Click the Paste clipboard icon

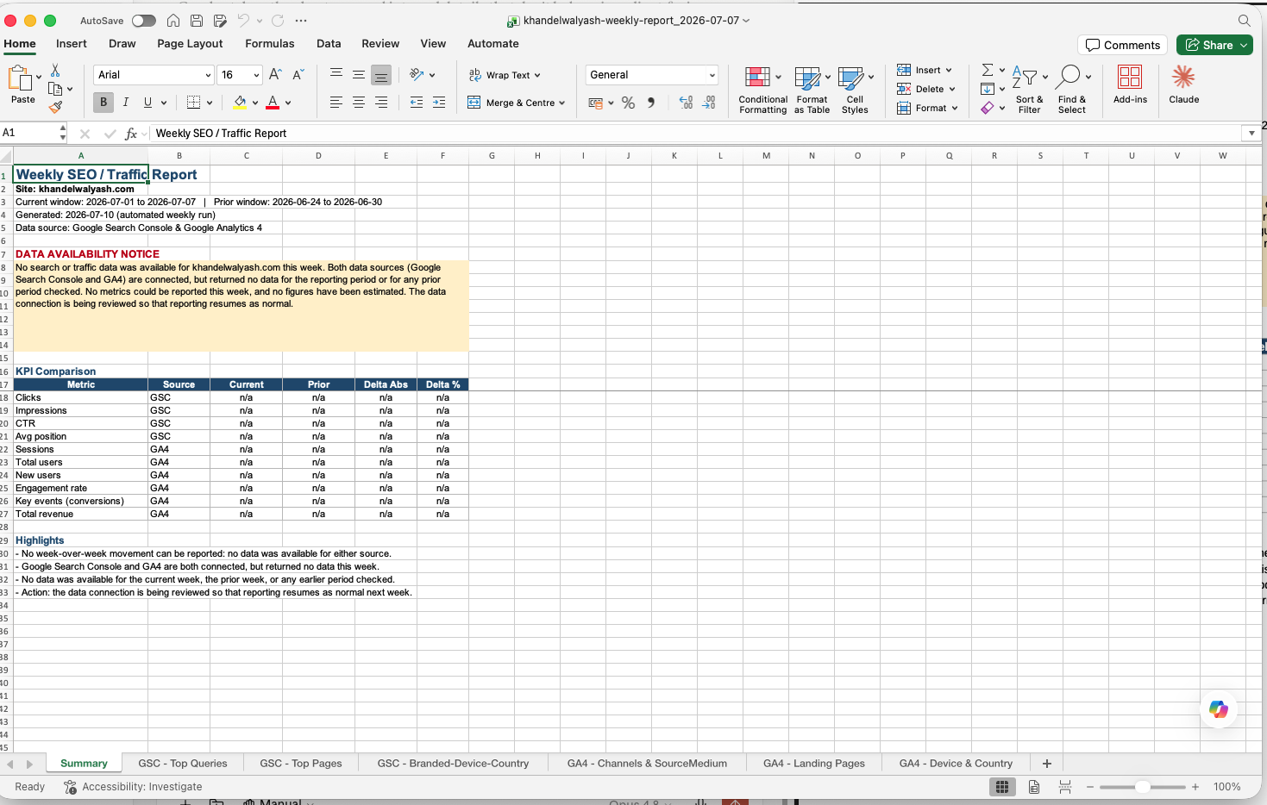(20, 78)
